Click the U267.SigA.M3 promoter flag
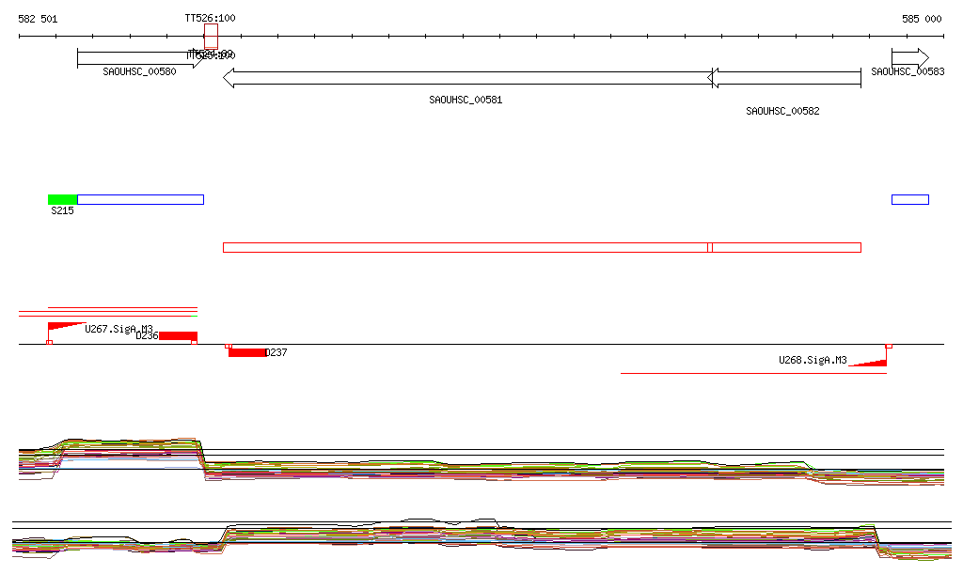This screenshot has height=574, width=963. coord(67,326)
